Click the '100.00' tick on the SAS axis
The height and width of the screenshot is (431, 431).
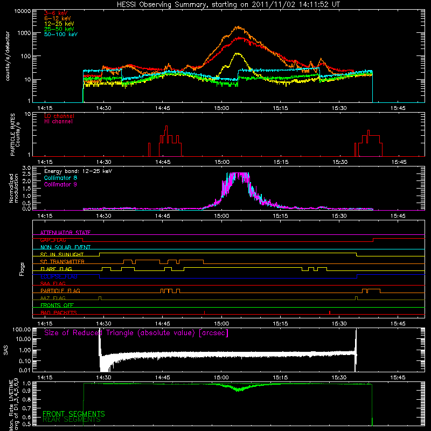coord(22,330)
